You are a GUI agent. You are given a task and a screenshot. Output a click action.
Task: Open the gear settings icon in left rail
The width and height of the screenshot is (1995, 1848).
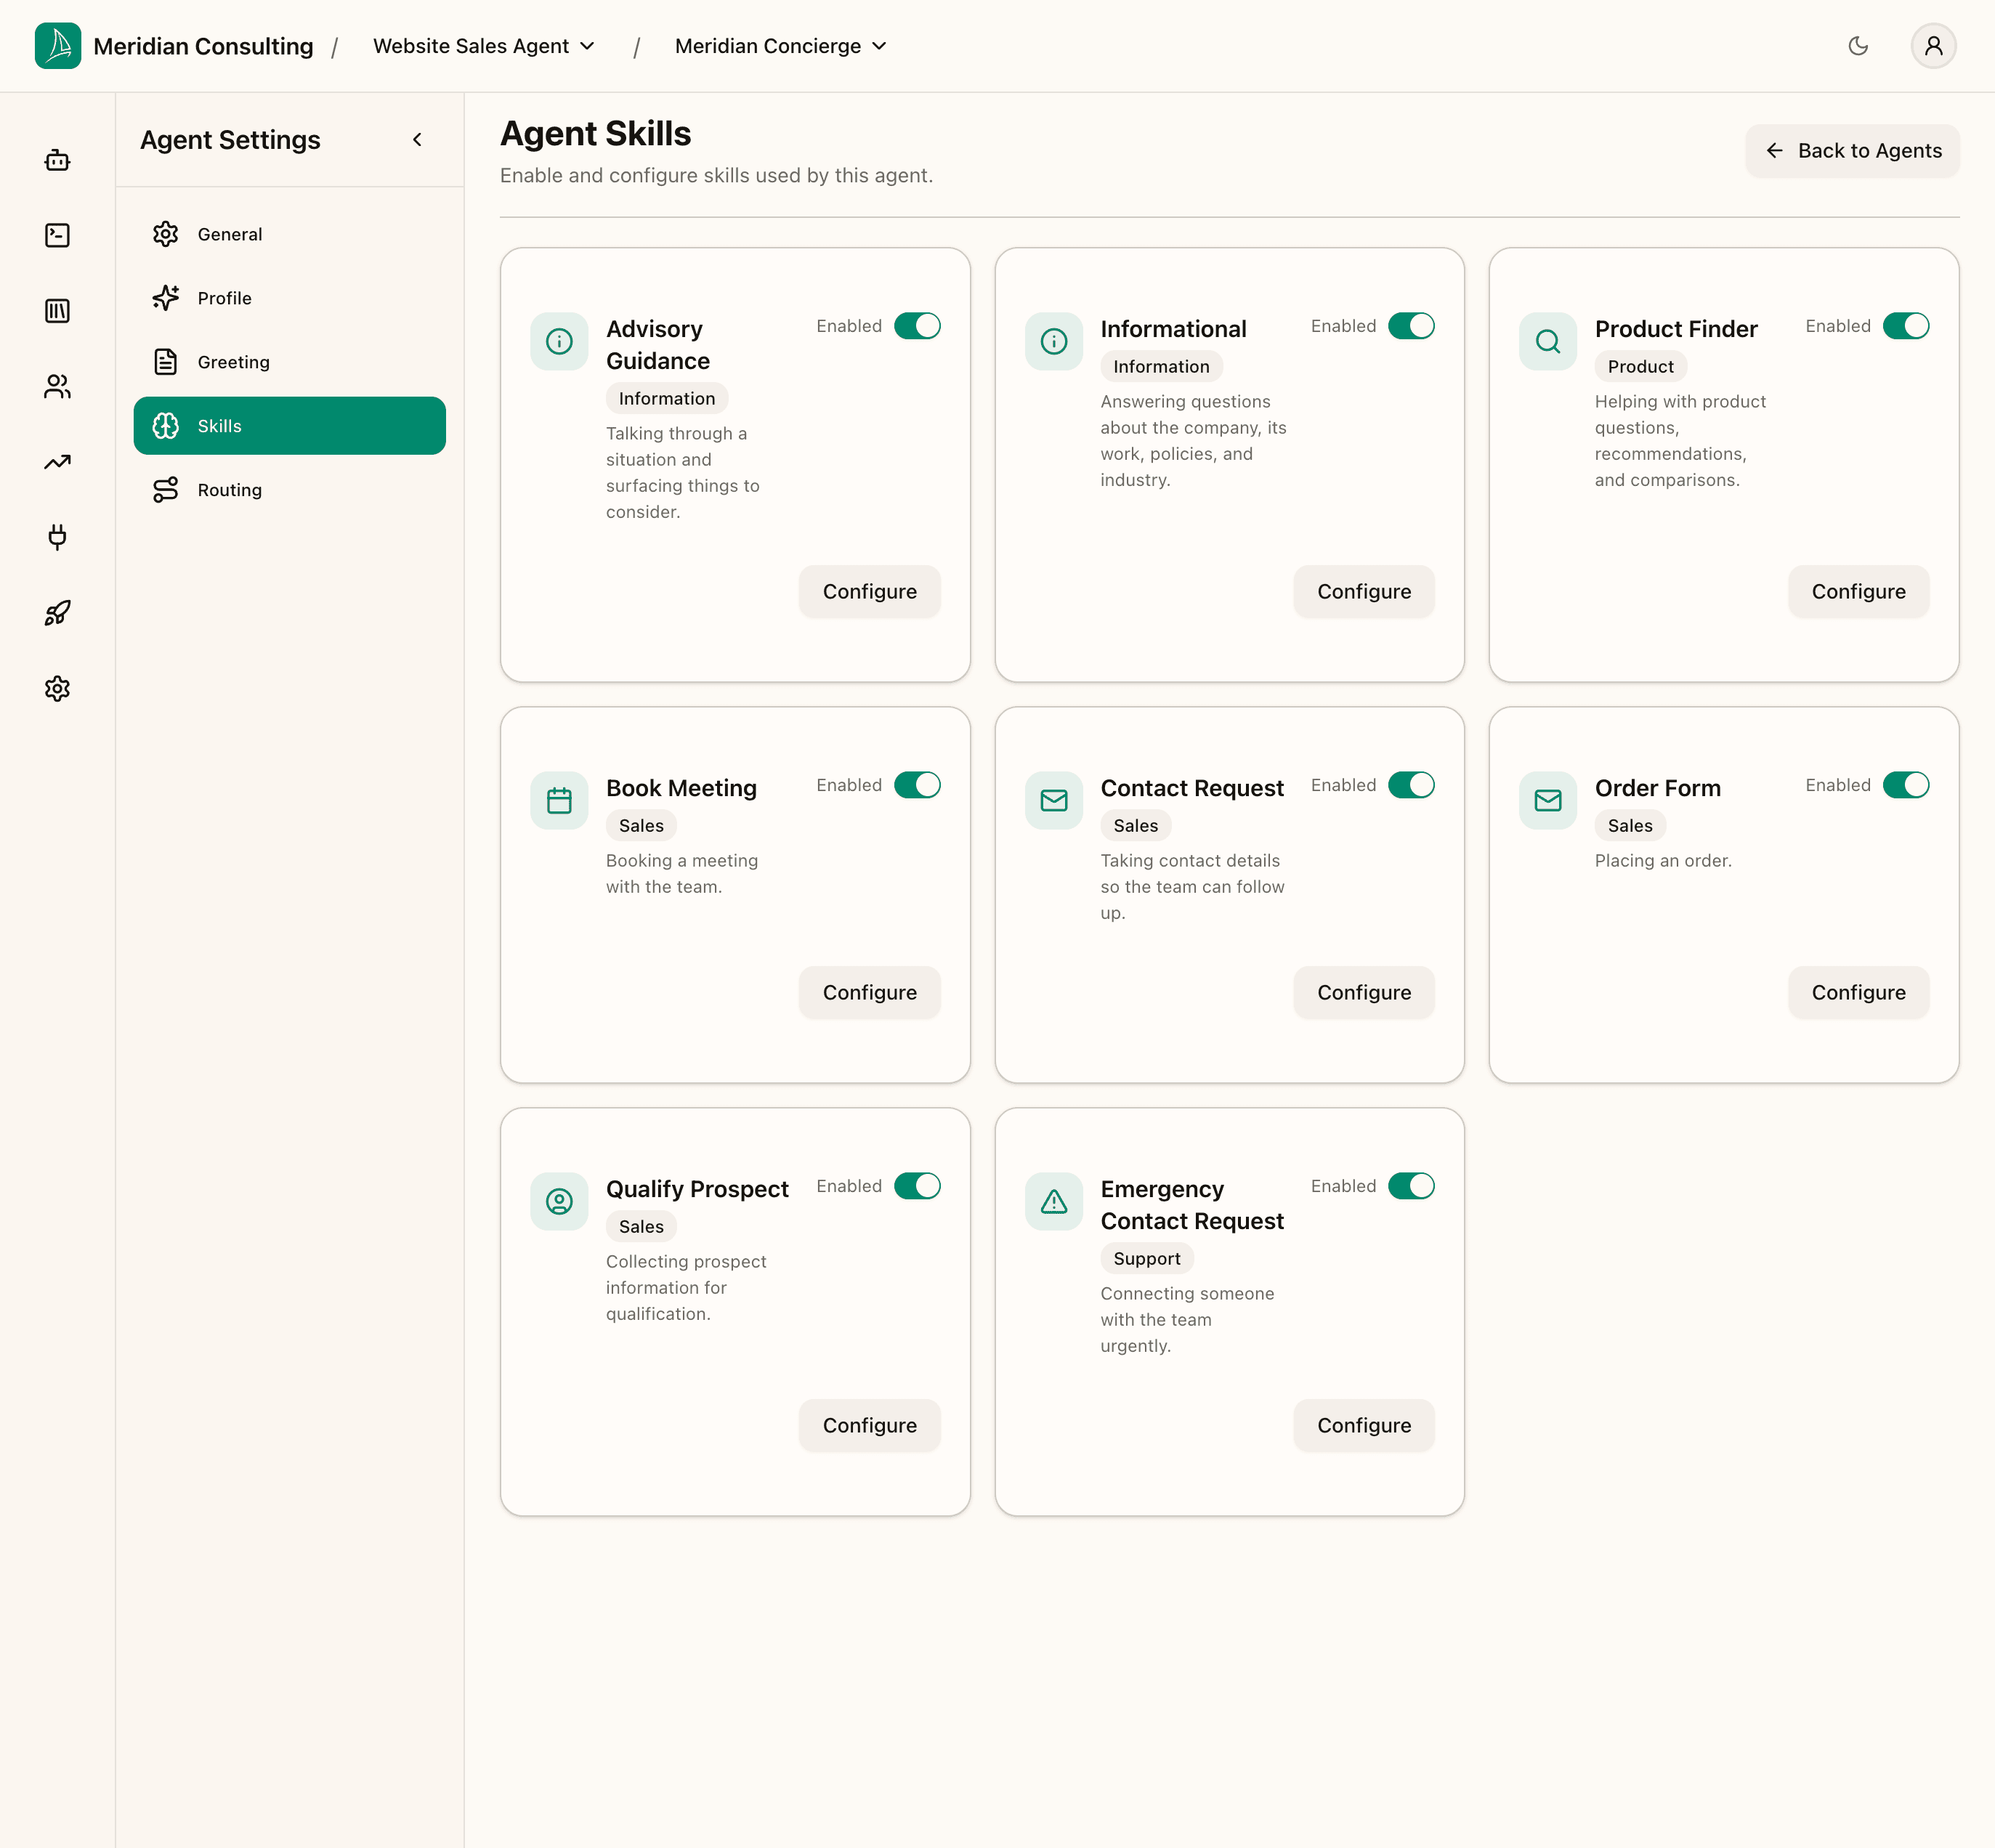(58, 688)
